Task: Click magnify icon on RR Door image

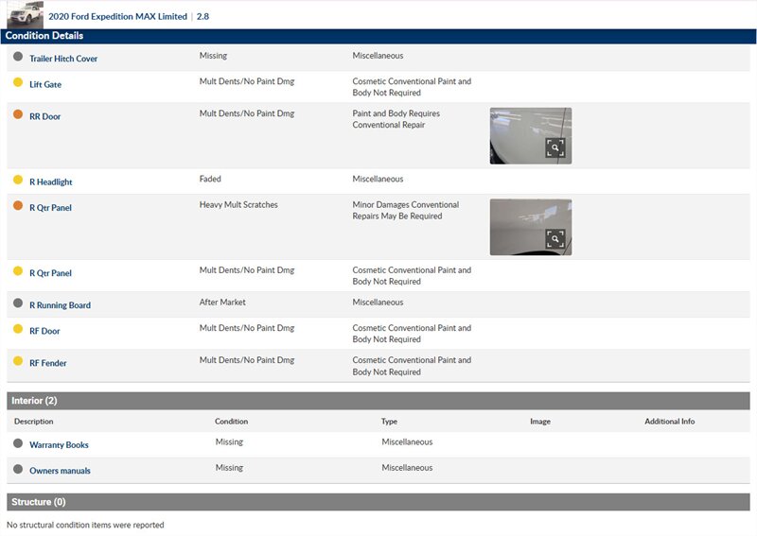Action: (555, 147)
